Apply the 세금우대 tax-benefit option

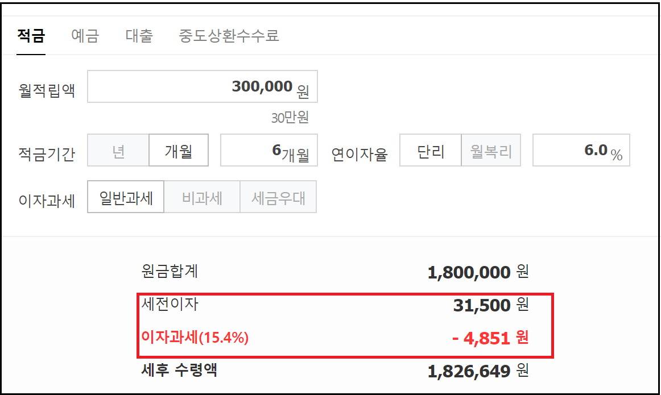[x=278, y=197]
